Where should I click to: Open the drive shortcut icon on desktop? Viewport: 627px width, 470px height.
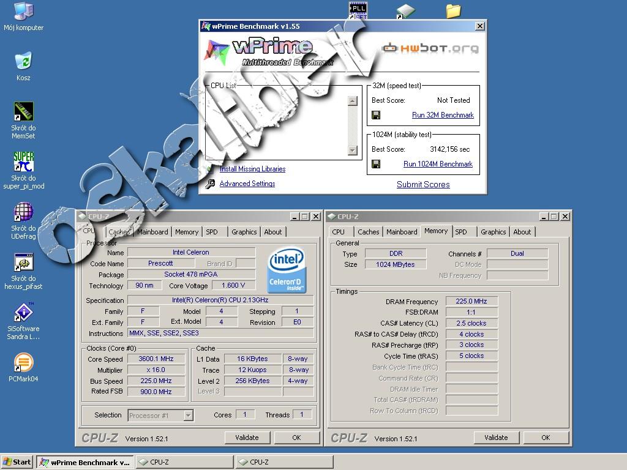406,11
